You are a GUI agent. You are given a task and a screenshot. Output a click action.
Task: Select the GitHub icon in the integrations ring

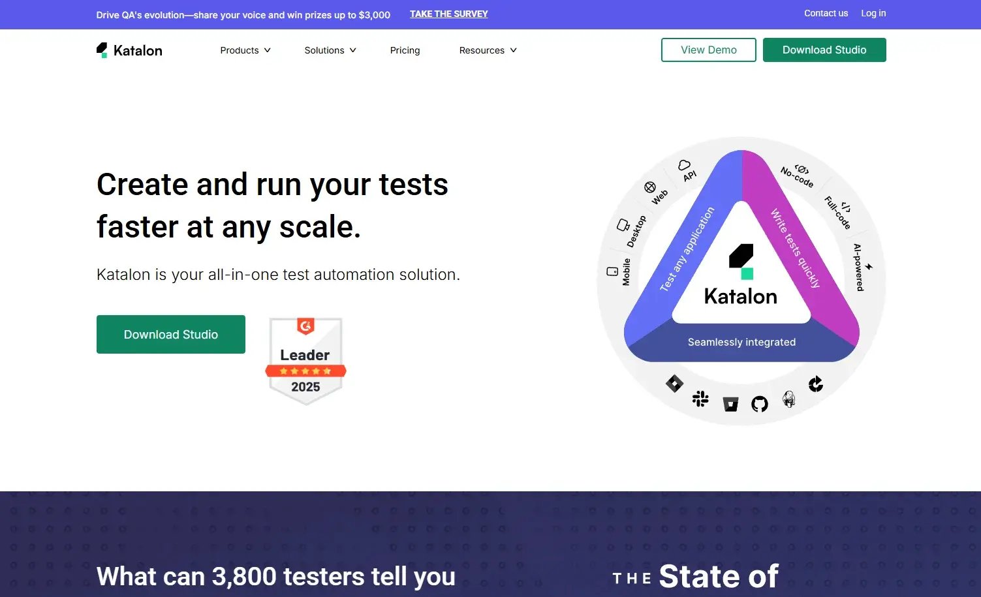[x=758, y=404]
